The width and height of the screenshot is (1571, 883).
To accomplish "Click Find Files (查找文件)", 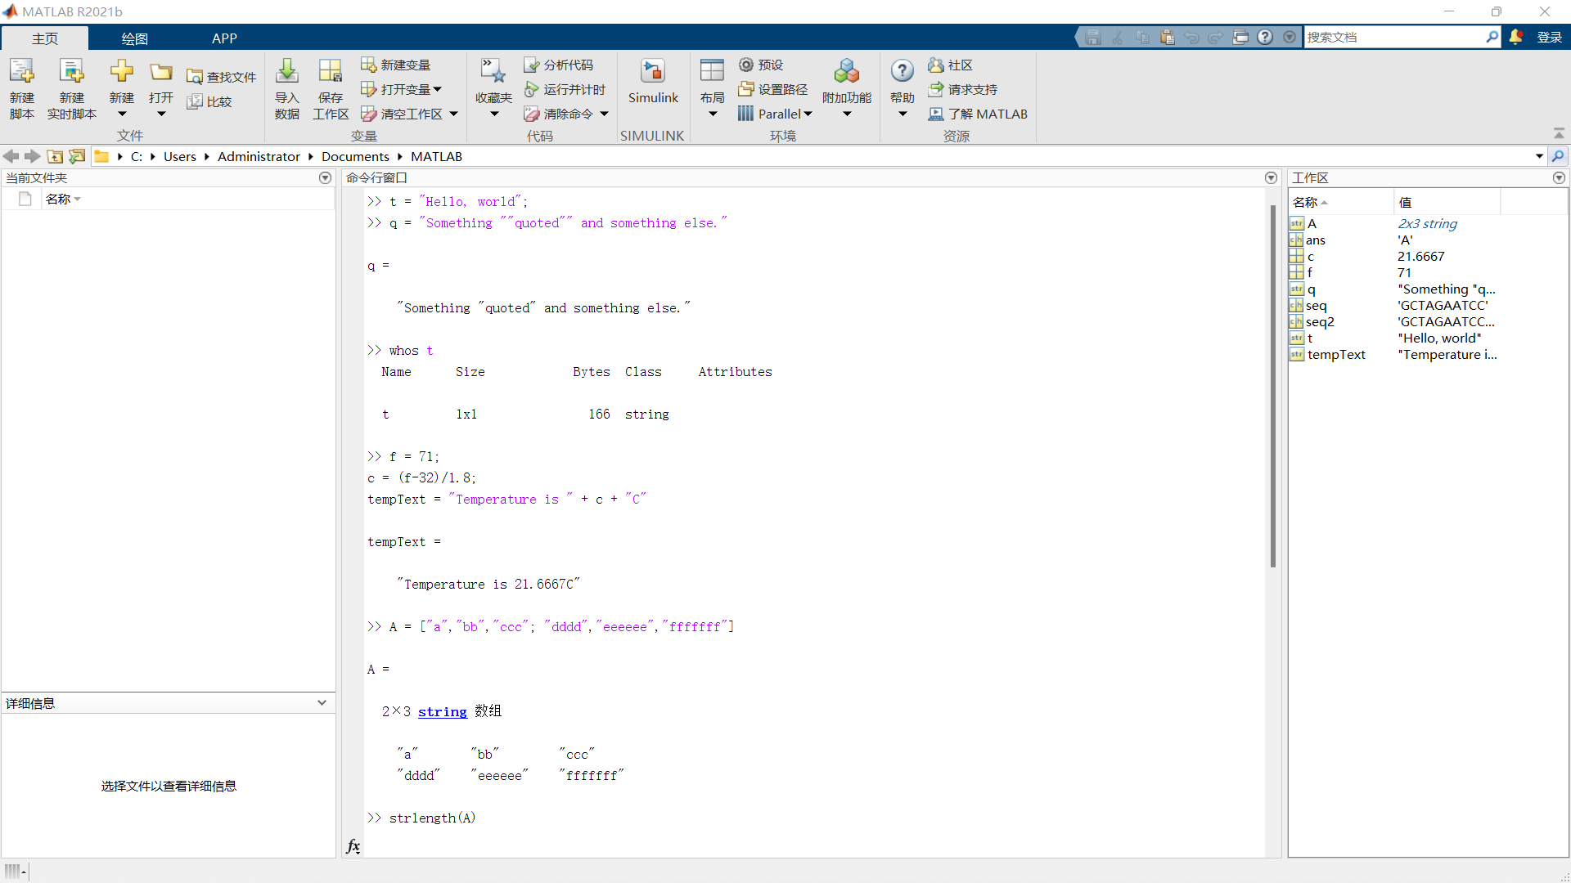I will pyautogui.click(x=221, y=77).
